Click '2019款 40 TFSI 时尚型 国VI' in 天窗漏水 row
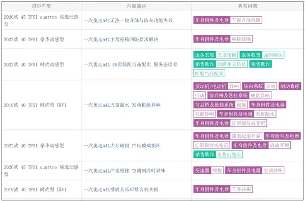 35,105
